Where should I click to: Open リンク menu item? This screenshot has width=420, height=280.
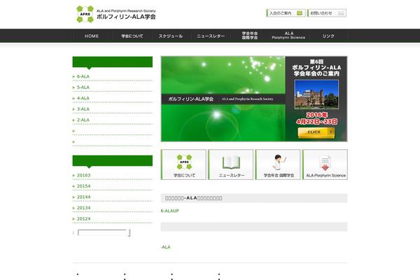tap(328, 36)
